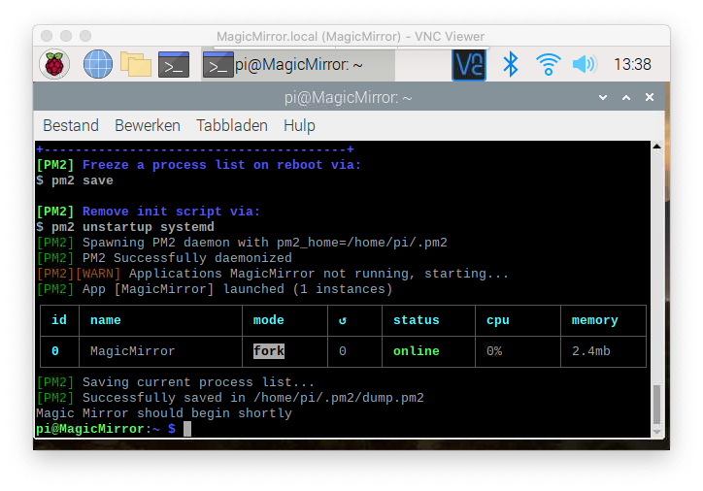Maximize the terminal with the up chevron

(x=626, y=97)
